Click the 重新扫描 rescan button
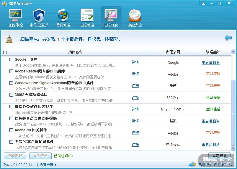The image size is (237, 169). coord(220,155)
